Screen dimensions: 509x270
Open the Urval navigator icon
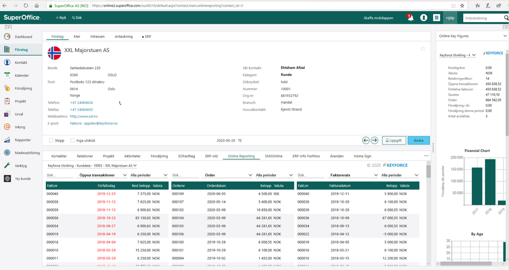point(7,114)
